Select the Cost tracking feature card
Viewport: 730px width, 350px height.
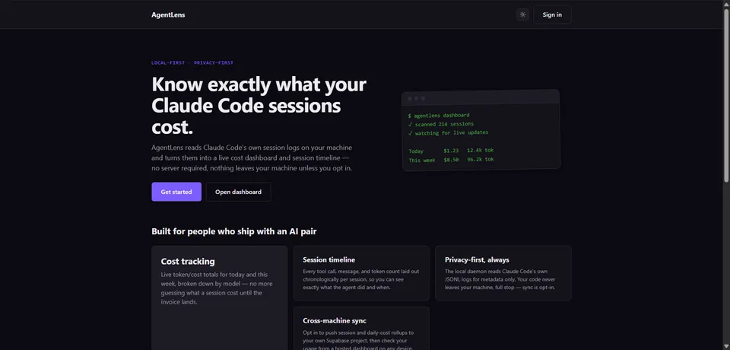pyautogui.click(x=219, y=297)
